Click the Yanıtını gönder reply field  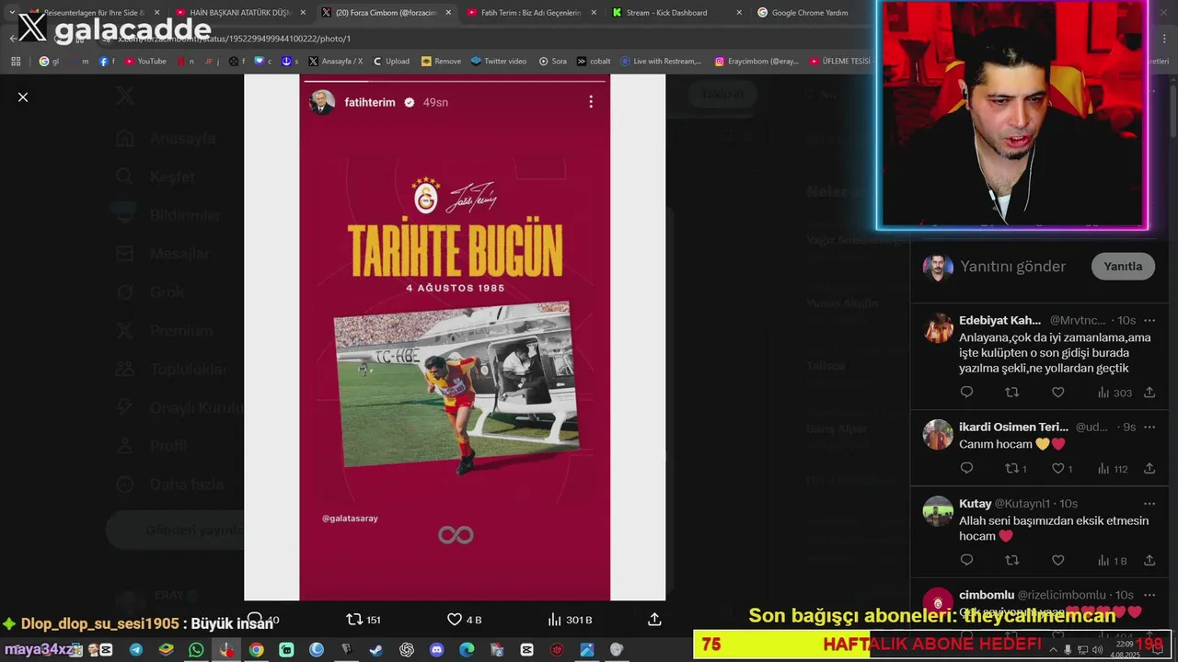click(1012, 267)
